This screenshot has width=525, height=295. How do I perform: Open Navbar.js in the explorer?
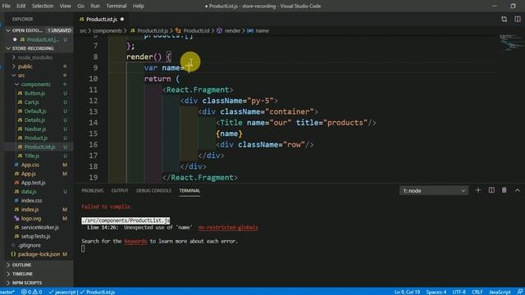(x=35, y=129)
